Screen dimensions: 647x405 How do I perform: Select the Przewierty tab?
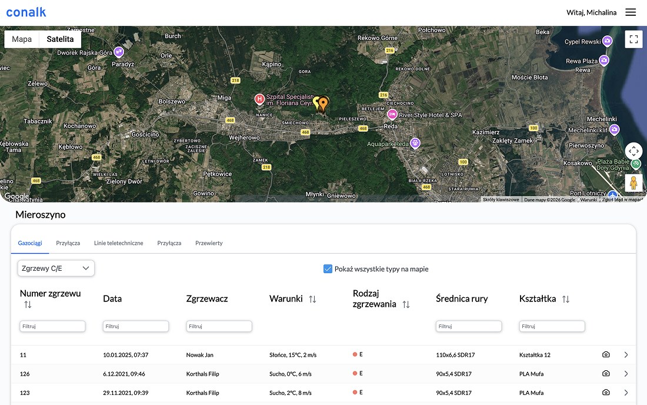(x=209, y=243)
